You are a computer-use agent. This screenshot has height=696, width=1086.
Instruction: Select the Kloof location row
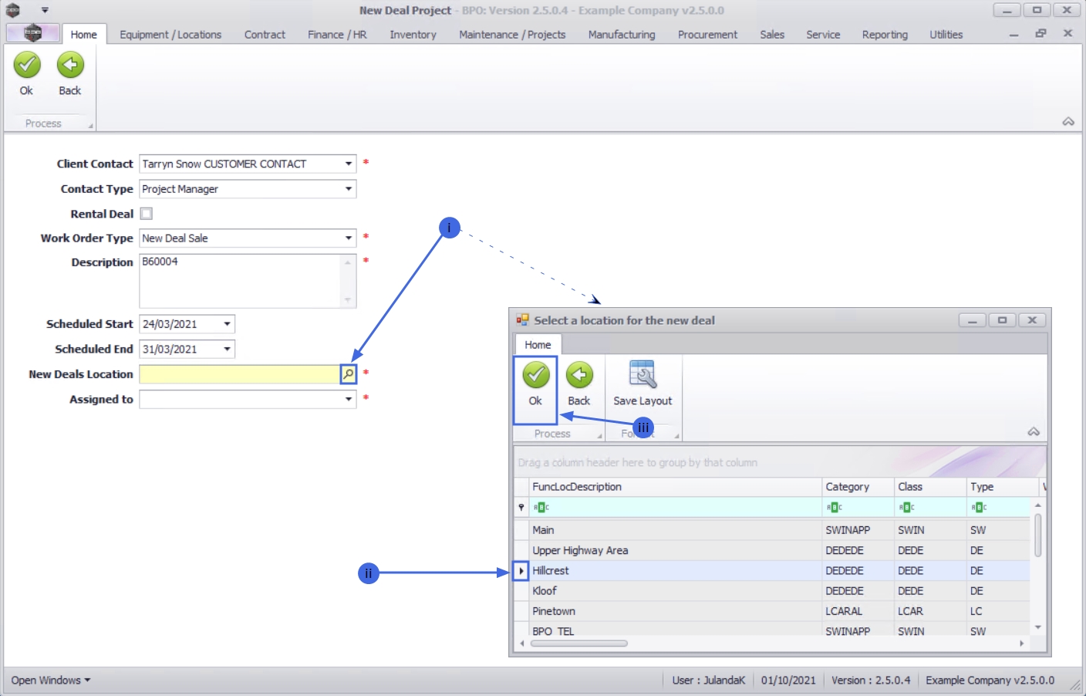(772, 591)
